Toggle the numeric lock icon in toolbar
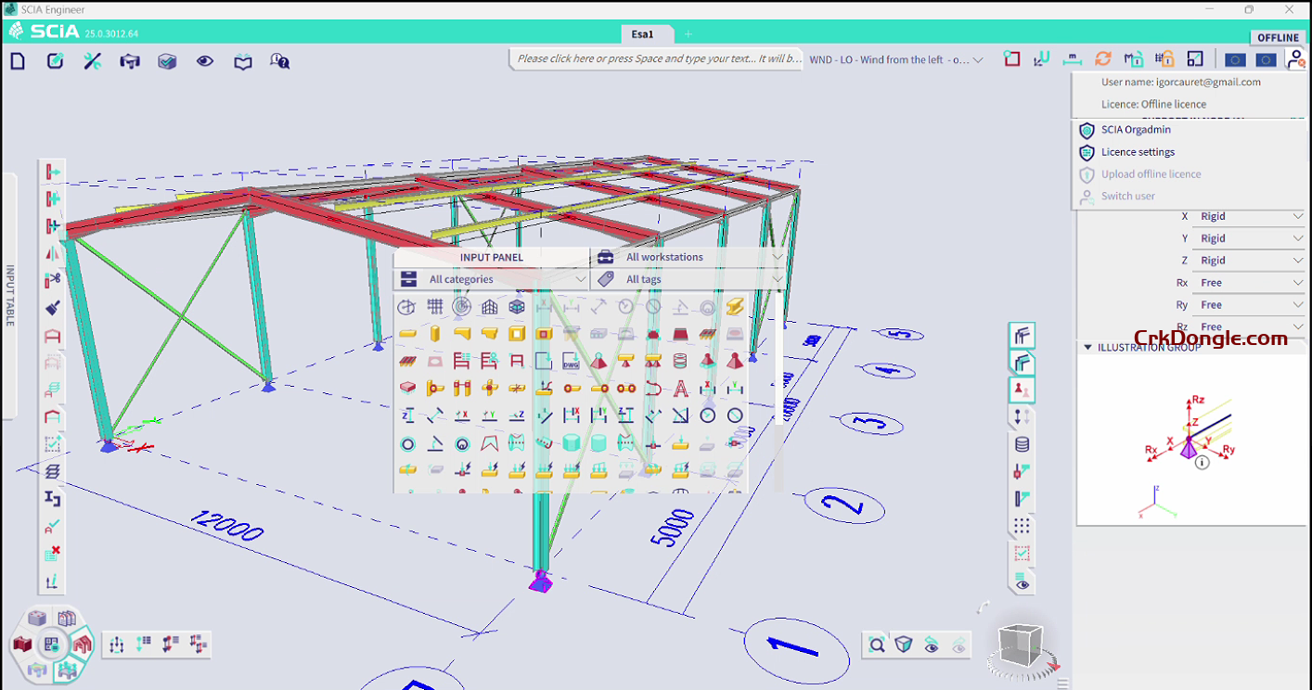Screen dimensions: 1312x690 tap(1164, 58)
